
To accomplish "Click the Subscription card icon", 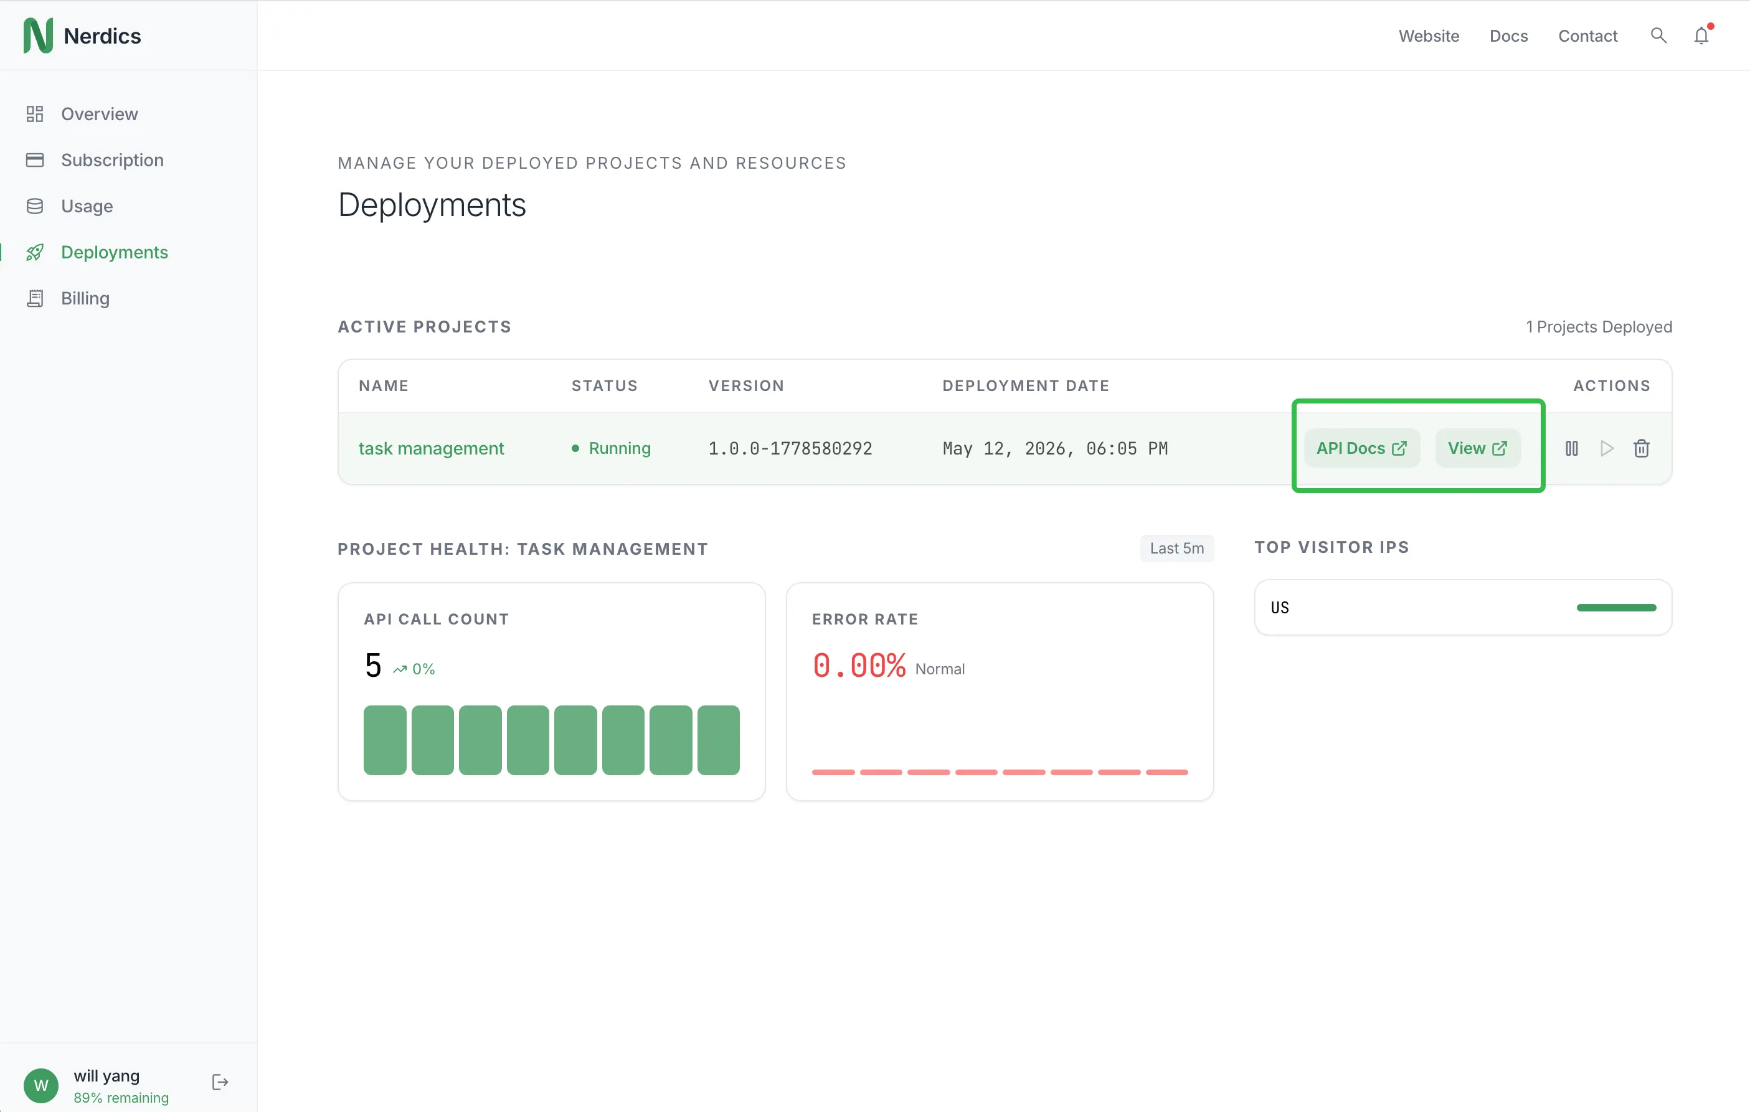I will pos(35,160).
